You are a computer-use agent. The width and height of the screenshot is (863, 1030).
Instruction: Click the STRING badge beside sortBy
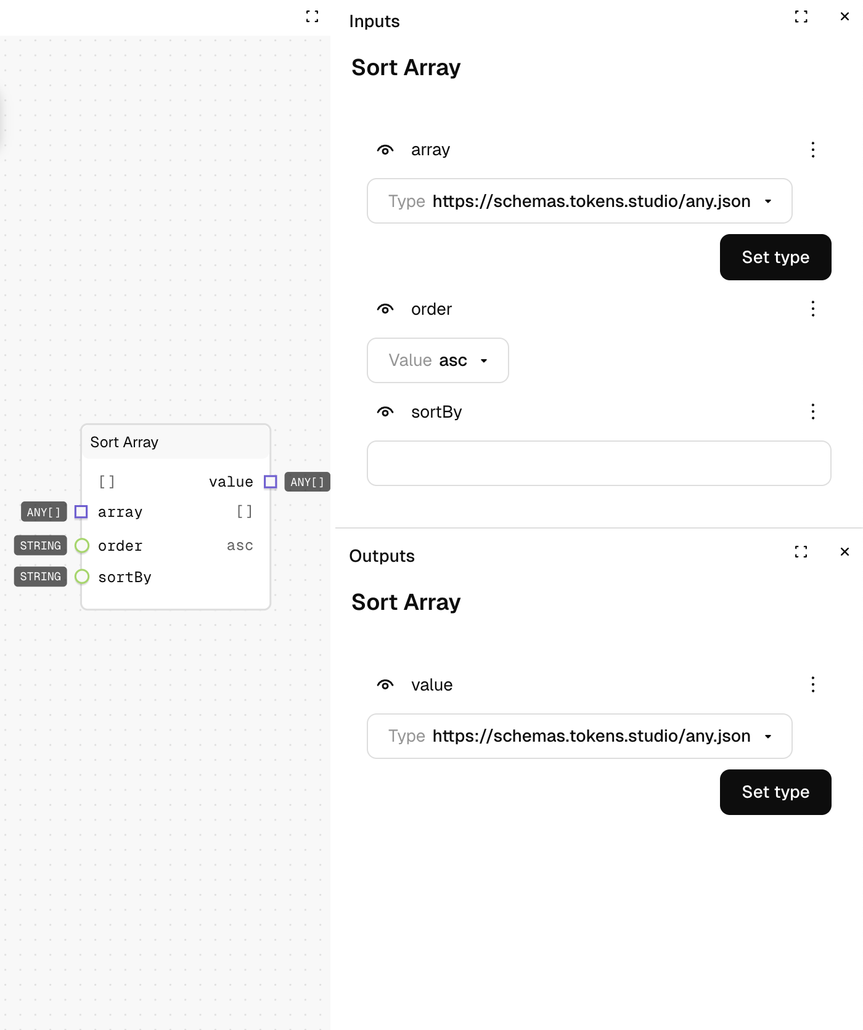(x=40, y=577)
